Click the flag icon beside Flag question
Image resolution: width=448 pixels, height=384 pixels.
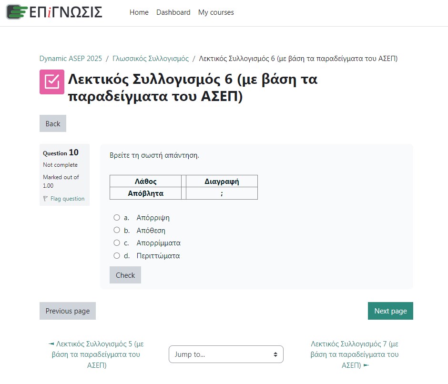45,199
